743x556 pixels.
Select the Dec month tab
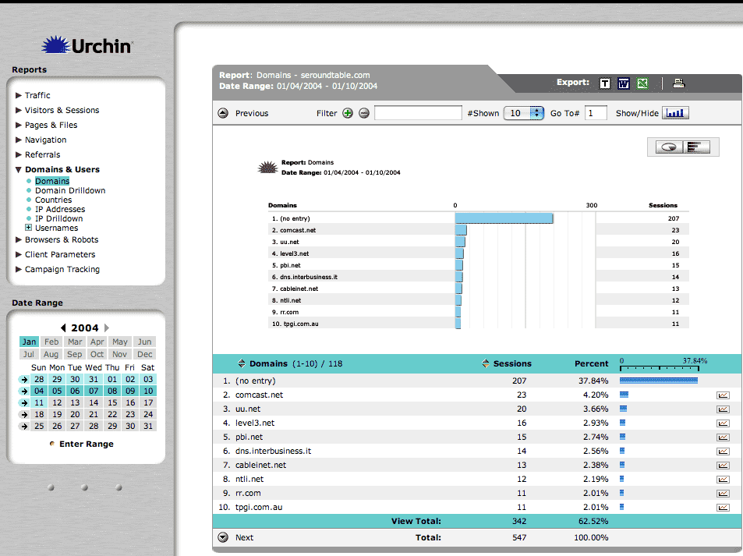144,354
